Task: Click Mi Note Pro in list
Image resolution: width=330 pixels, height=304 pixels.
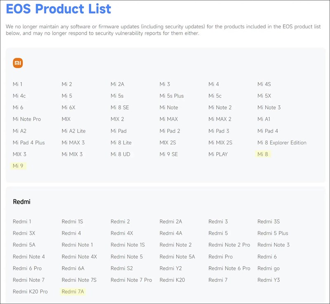Action: (27, 119)
